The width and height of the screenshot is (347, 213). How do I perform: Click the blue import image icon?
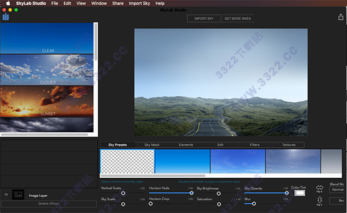point(6,17)
